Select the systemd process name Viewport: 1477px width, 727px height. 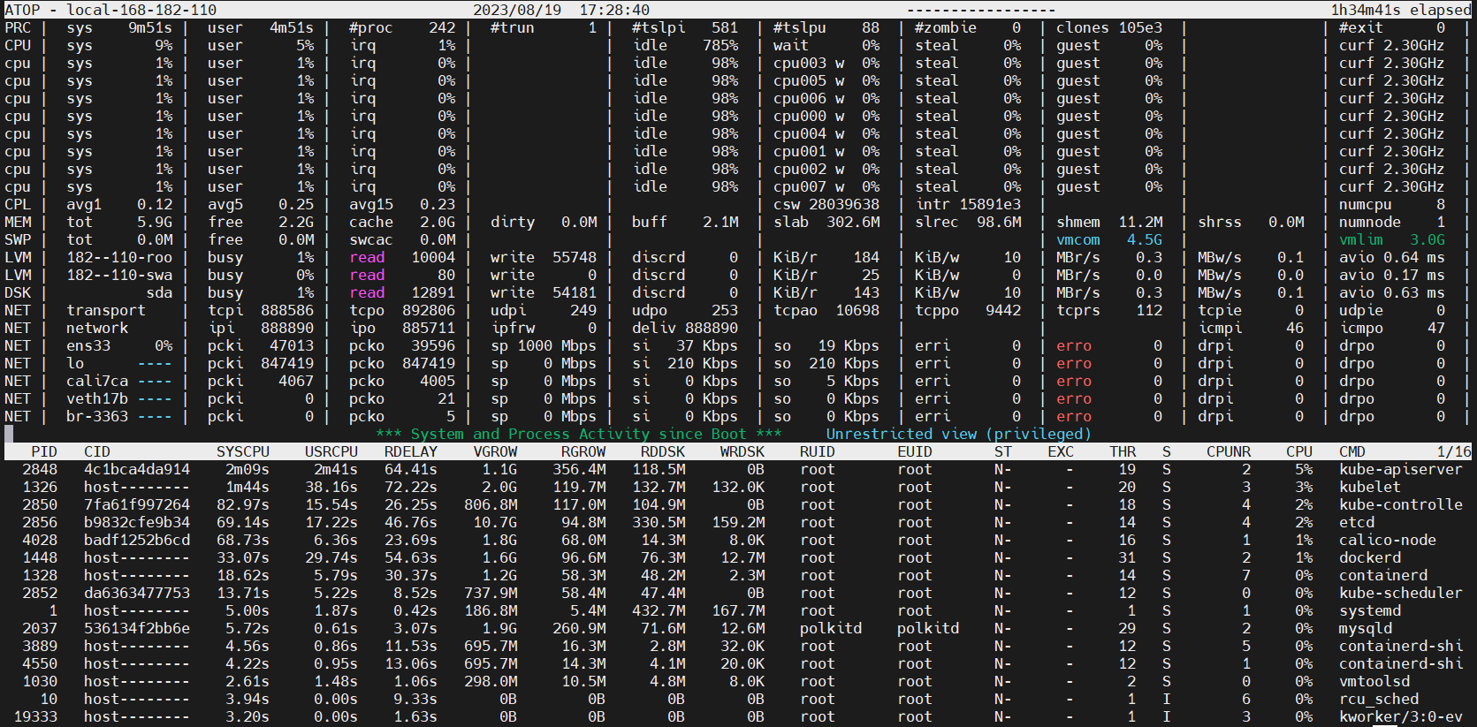tap(1369, 610)
